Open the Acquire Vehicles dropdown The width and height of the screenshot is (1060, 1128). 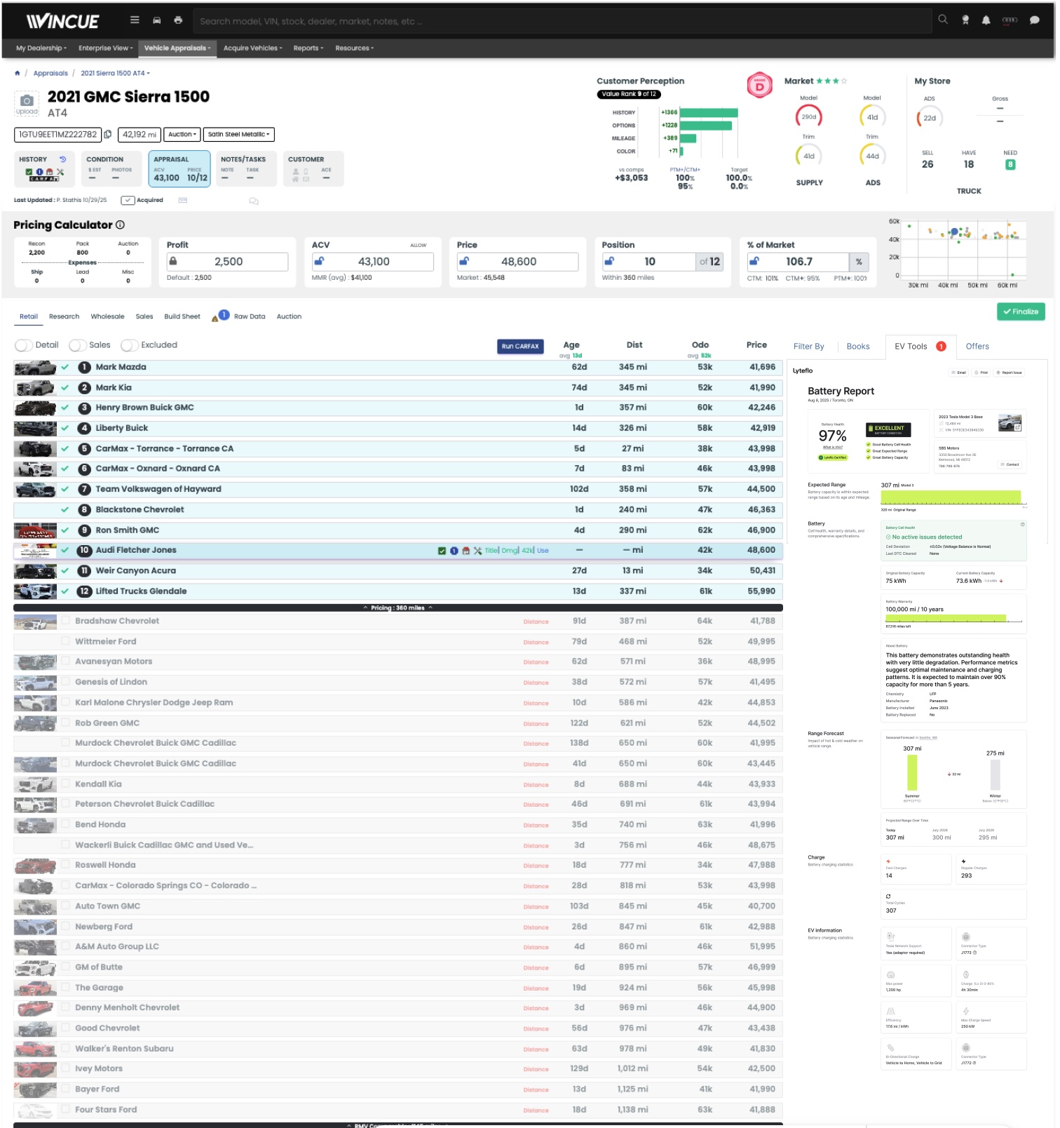(x=252, y=48)
